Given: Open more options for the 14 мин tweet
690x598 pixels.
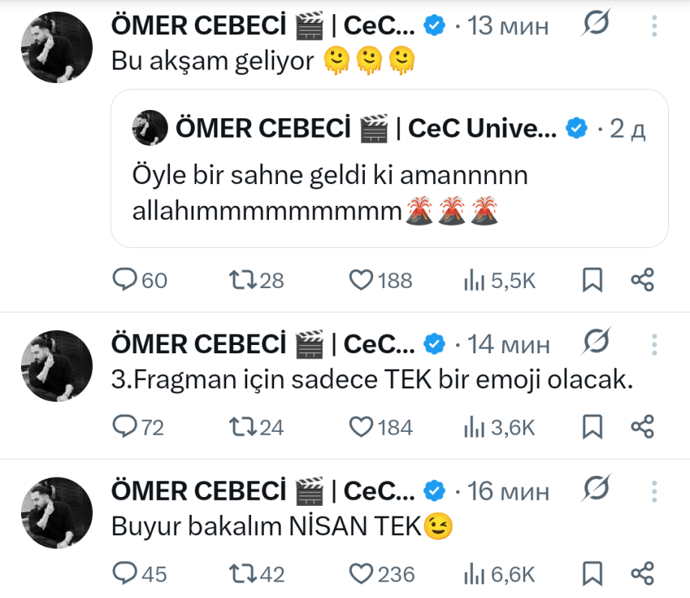Looking at the screenshot, I should coord(654,344).
